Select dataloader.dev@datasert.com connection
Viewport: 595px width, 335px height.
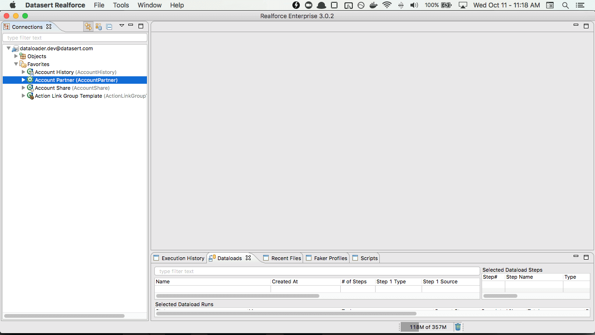click(56, 48)
